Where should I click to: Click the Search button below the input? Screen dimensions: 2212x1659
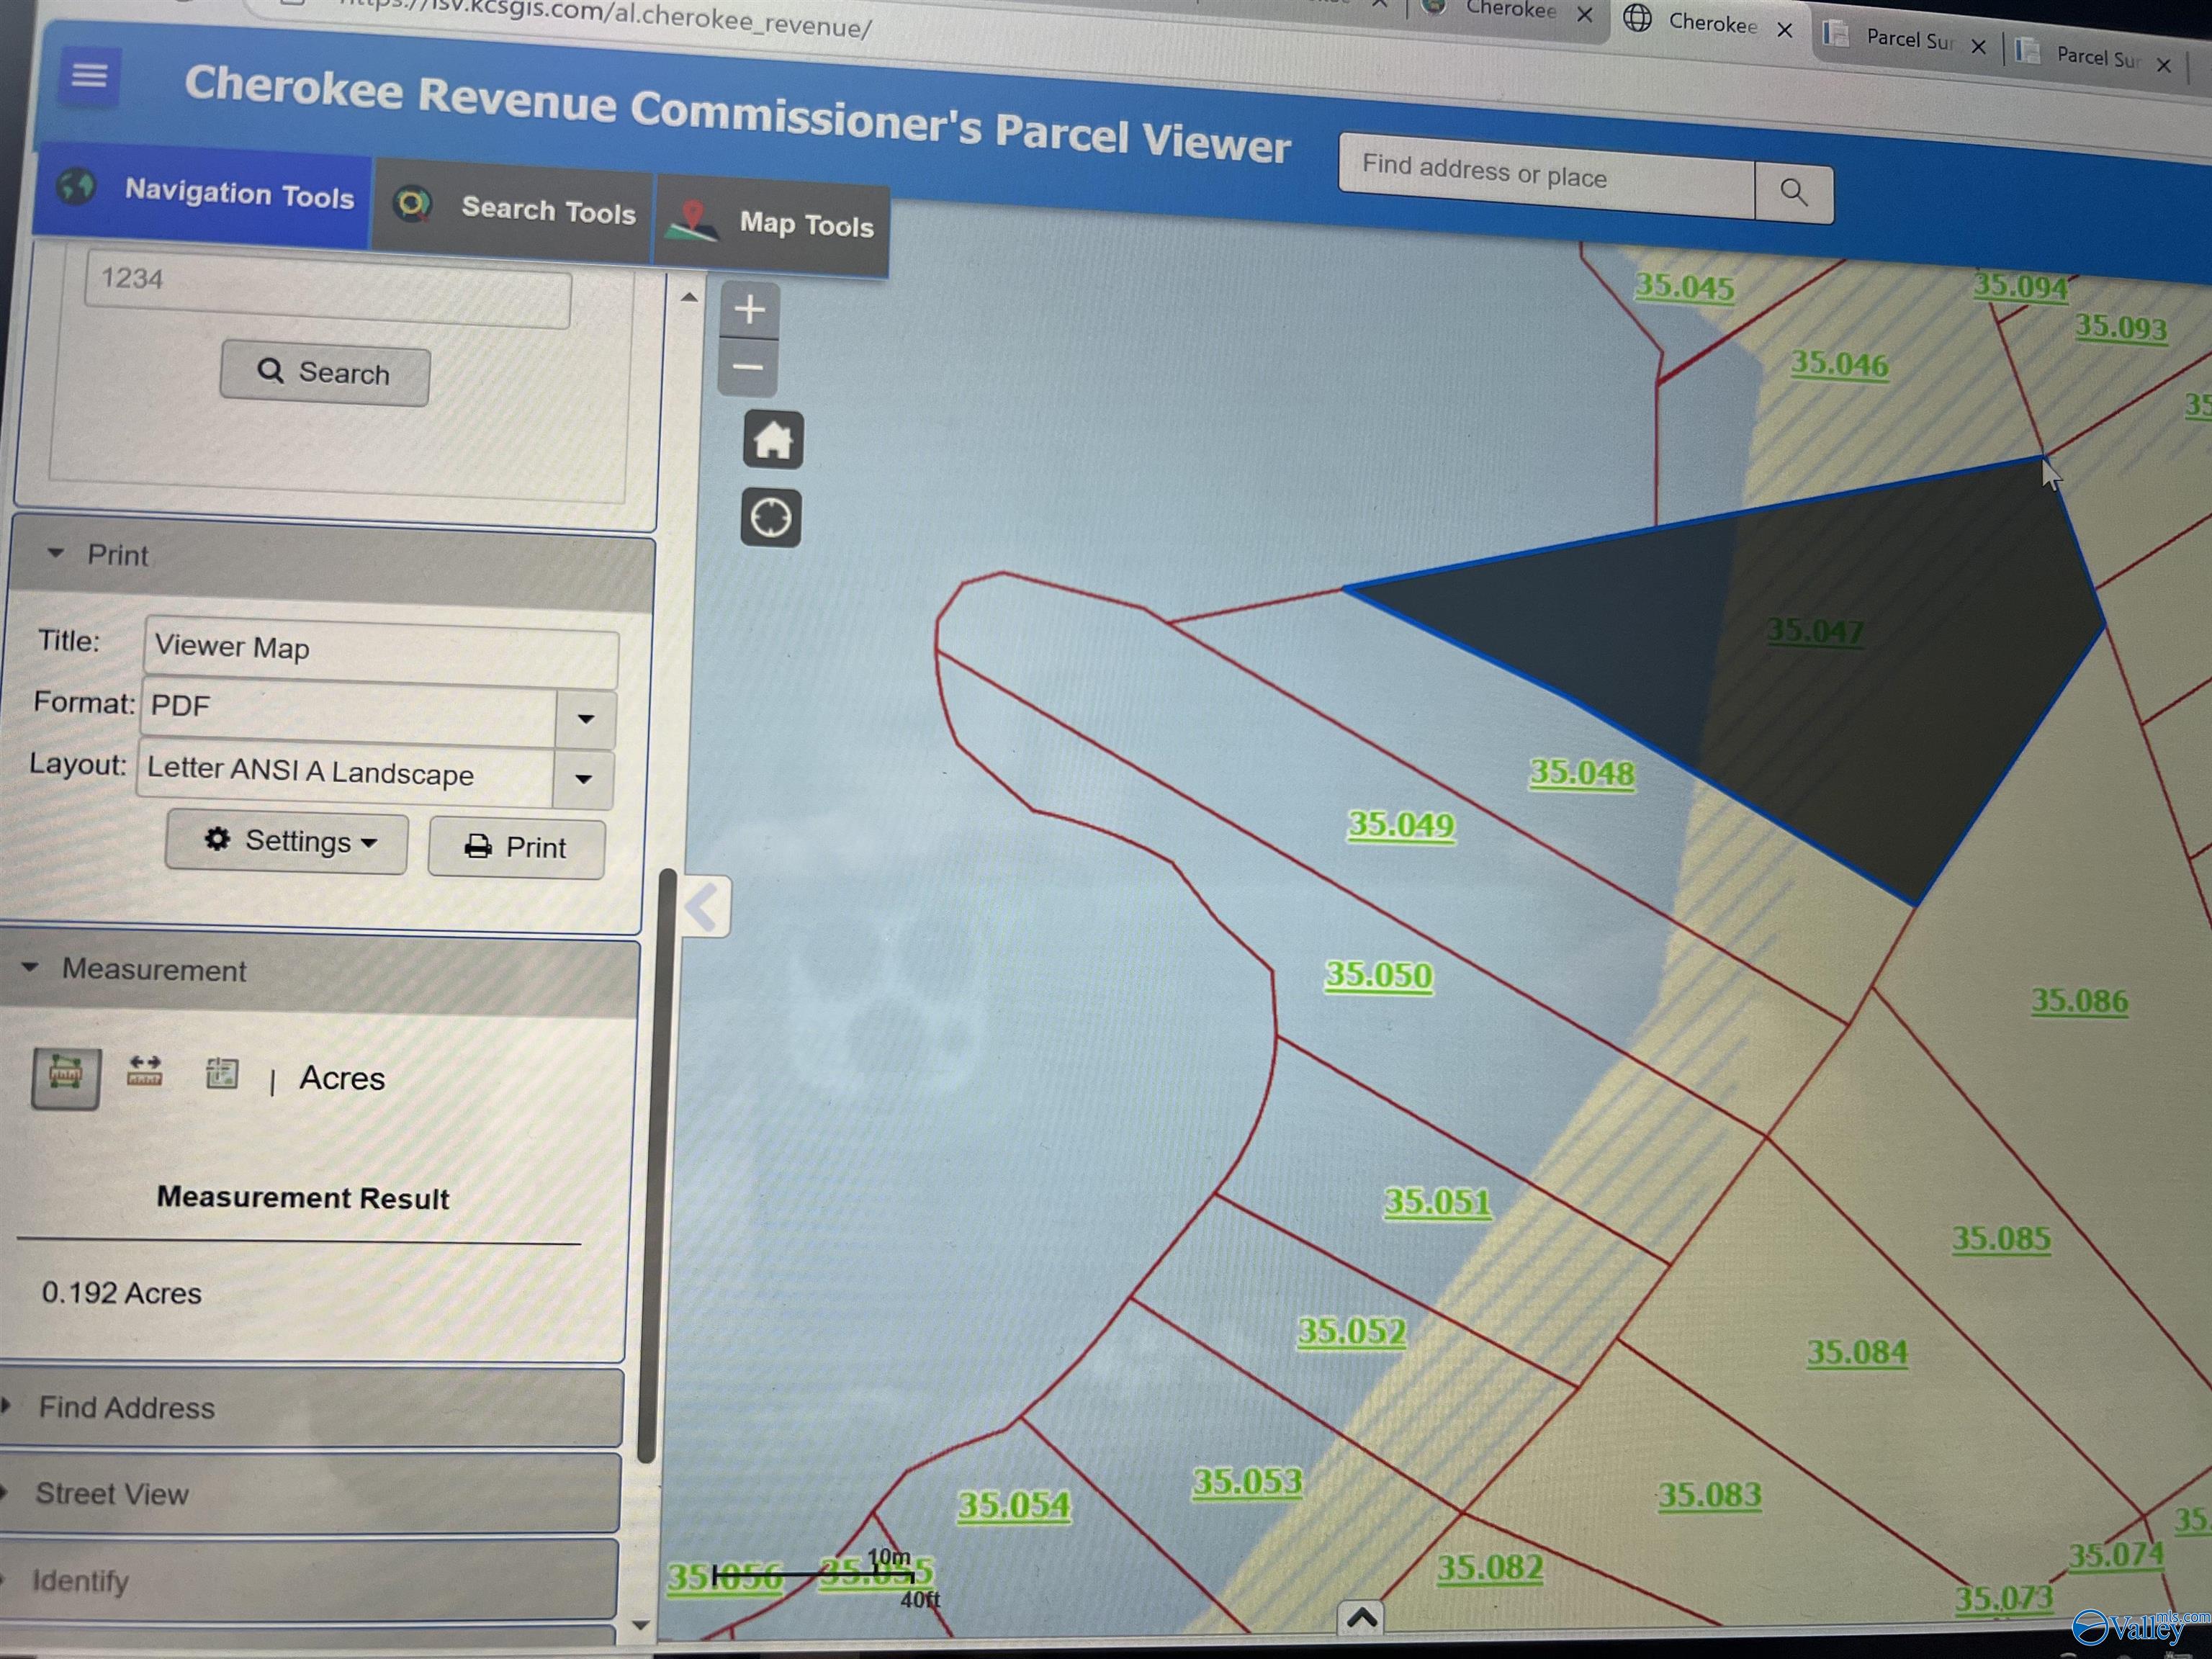coord(325,374)
